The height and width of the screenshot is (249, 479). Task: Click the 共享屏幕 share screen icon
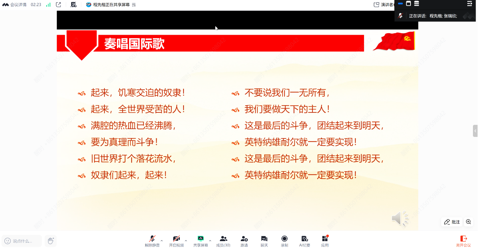(201, 239)
